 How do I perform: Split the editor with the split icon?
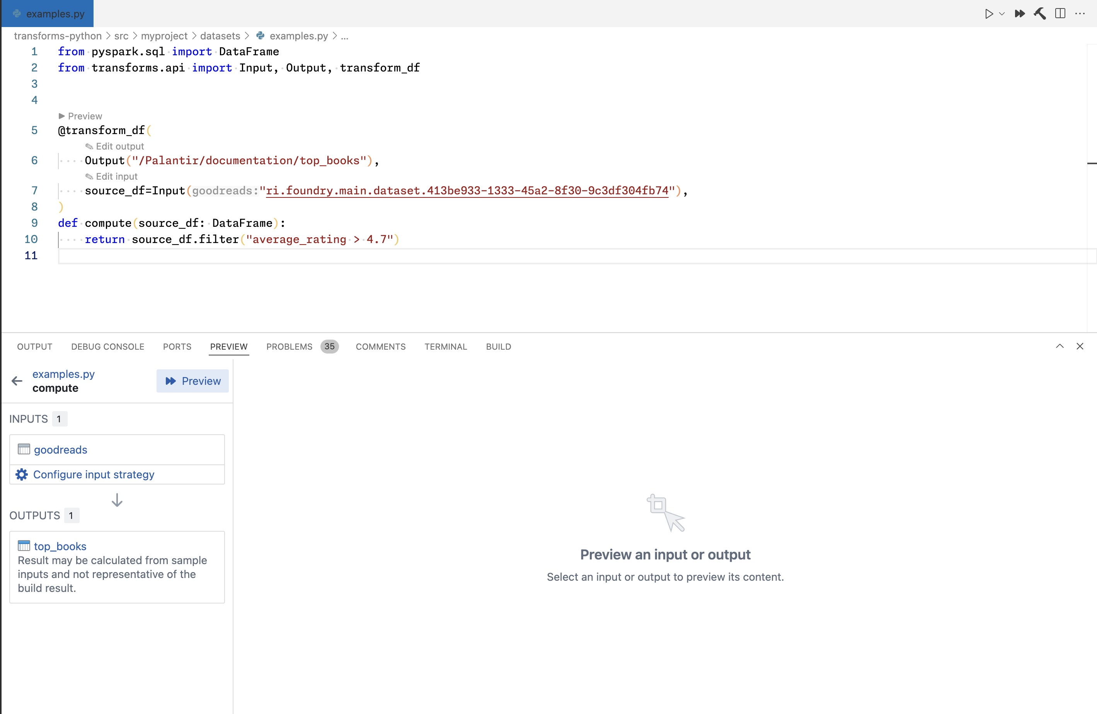1060,14
